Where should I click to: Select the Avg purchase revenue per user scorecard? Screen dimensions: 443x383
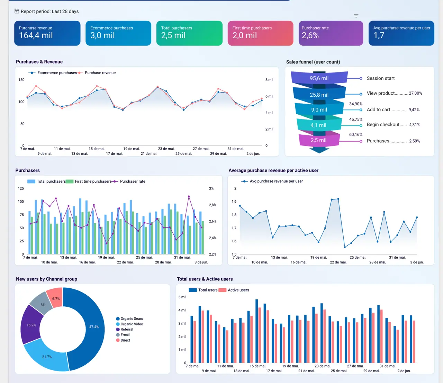(x=401, y=33)
